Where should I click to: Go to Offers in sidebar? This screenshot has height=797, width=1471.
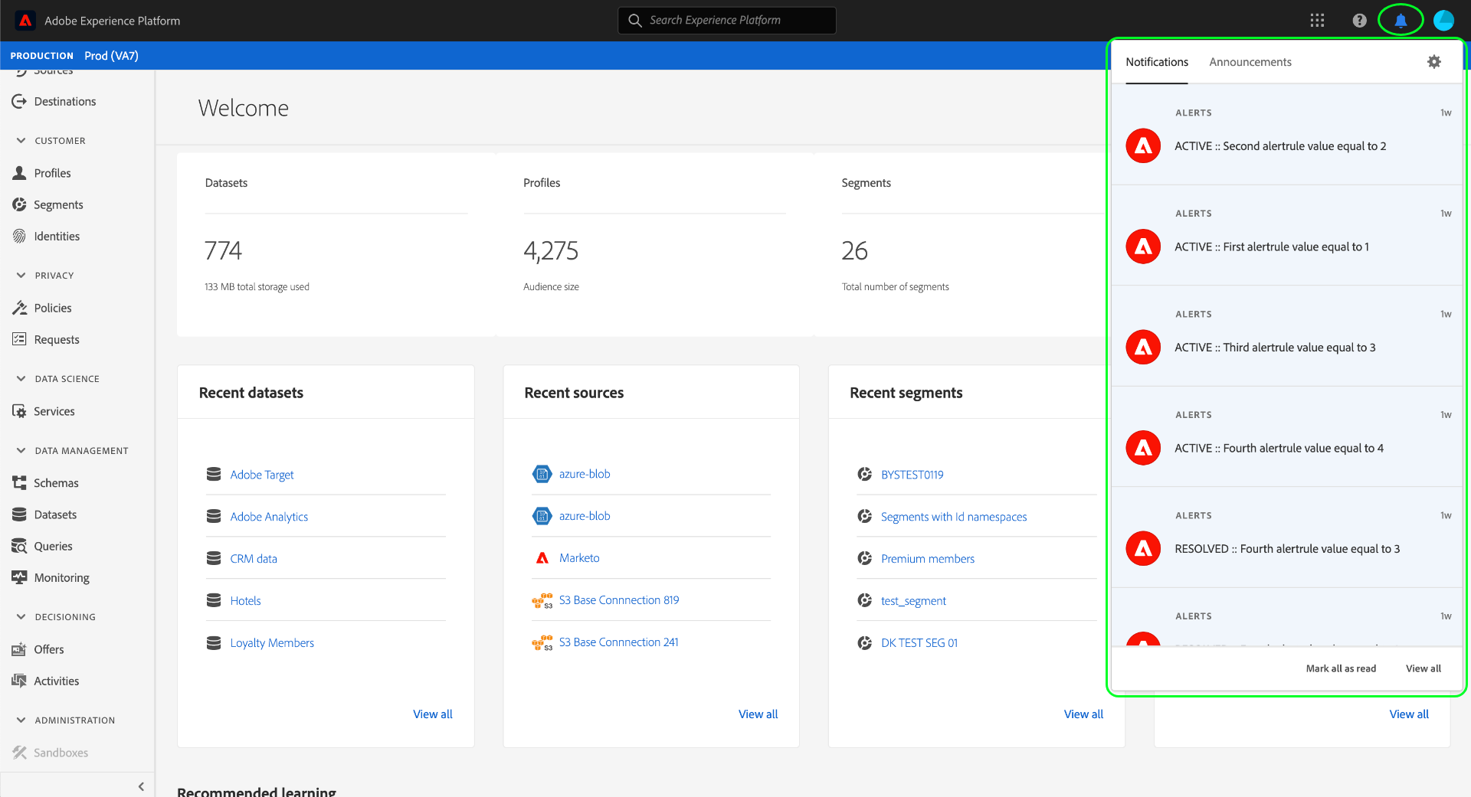pos(38,649)
